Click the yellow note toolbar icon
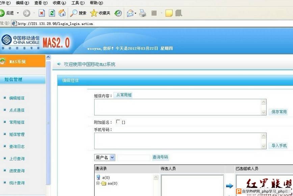The width and height of the screenshot is (293, 196). 169,13
